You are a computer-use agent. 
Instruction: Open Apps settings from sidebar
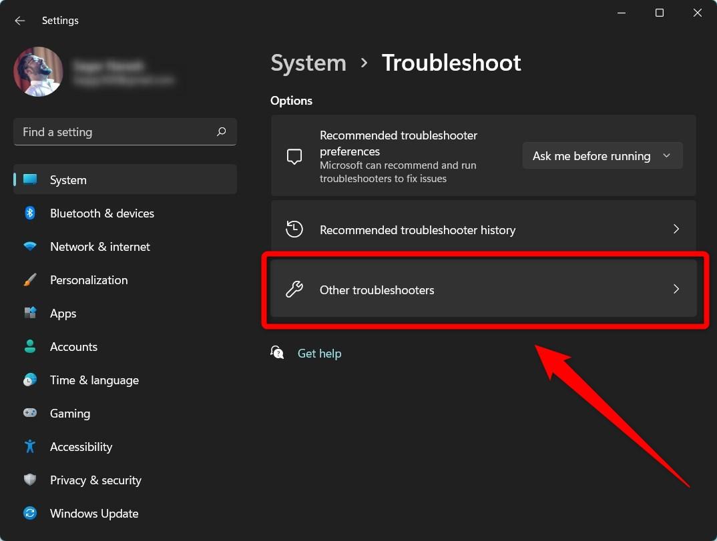(63, 313)
